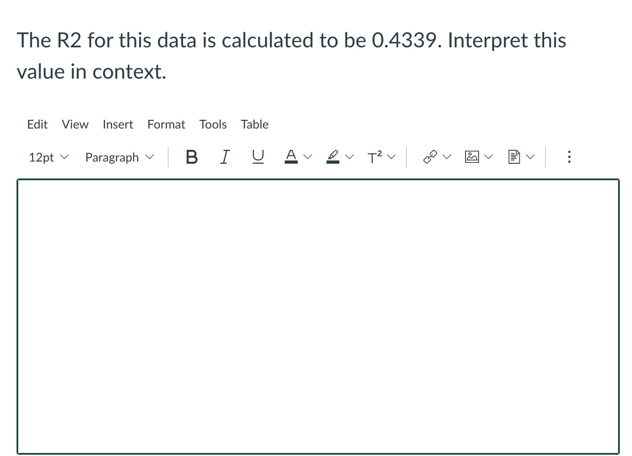Toggle underline formatting
Screen dimensions: 632x456
(258, 157)
